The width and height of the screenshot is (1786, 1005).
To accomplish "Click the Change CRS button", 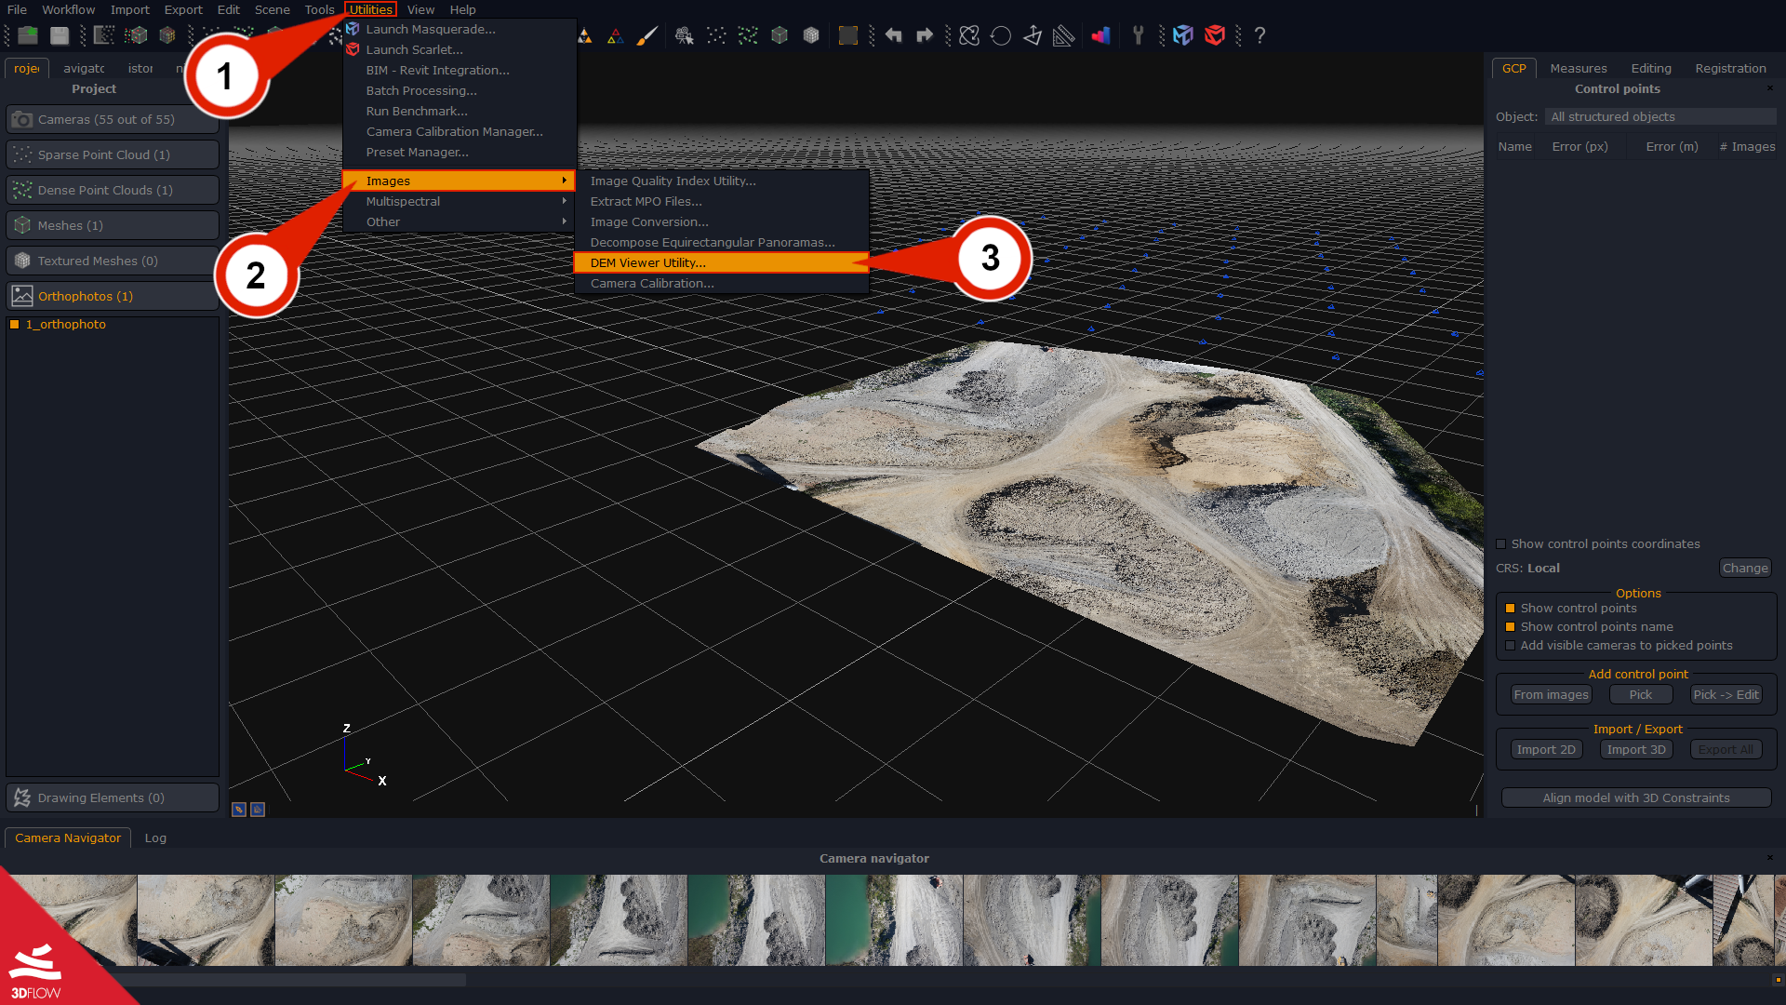I will (1744, 569).
